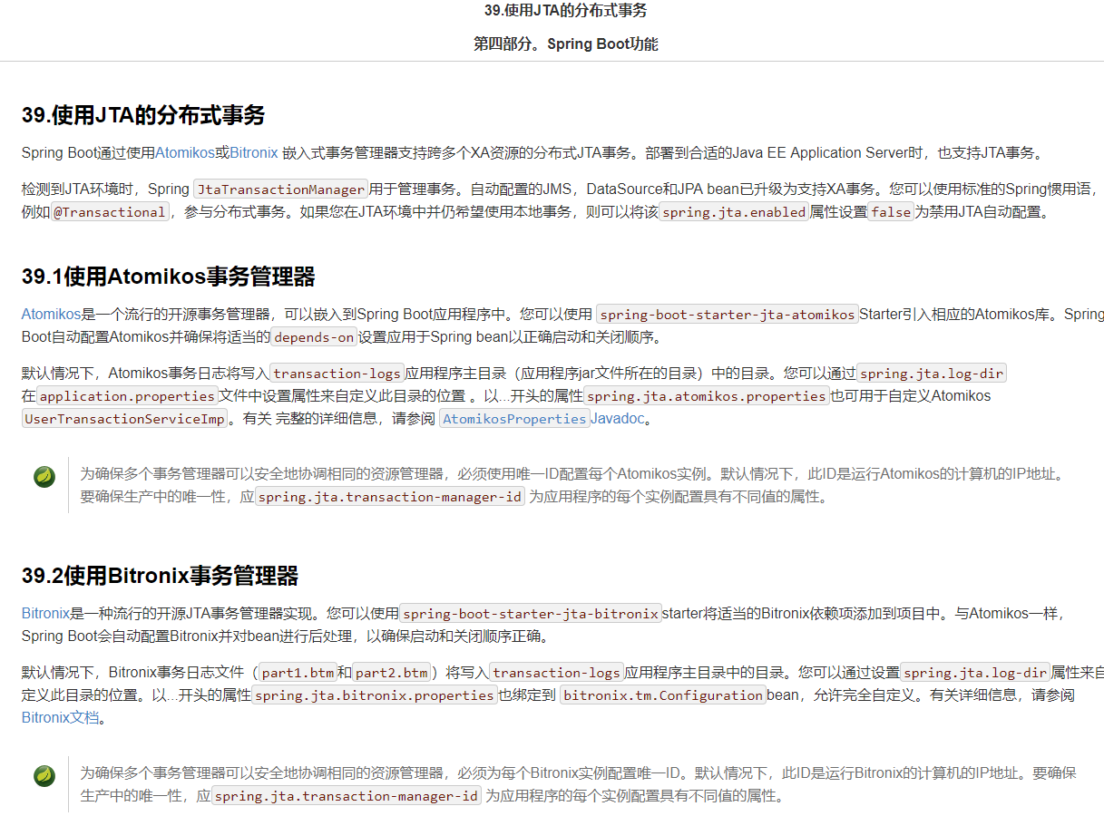Select the spring.jta.enabled property code

(734, 212)
